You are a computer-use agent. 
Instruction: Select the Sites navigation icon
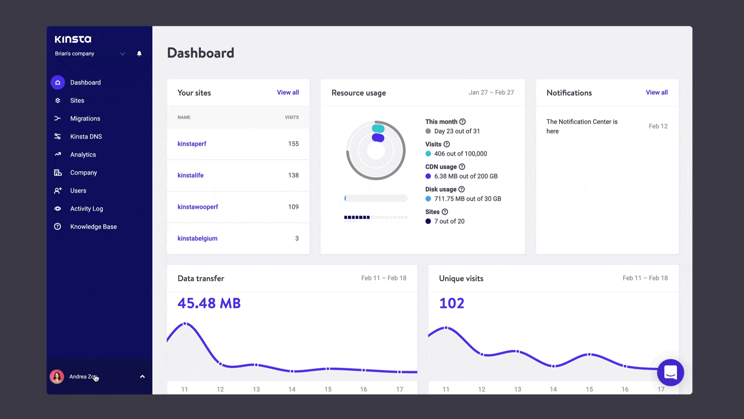tap(58, 100)
